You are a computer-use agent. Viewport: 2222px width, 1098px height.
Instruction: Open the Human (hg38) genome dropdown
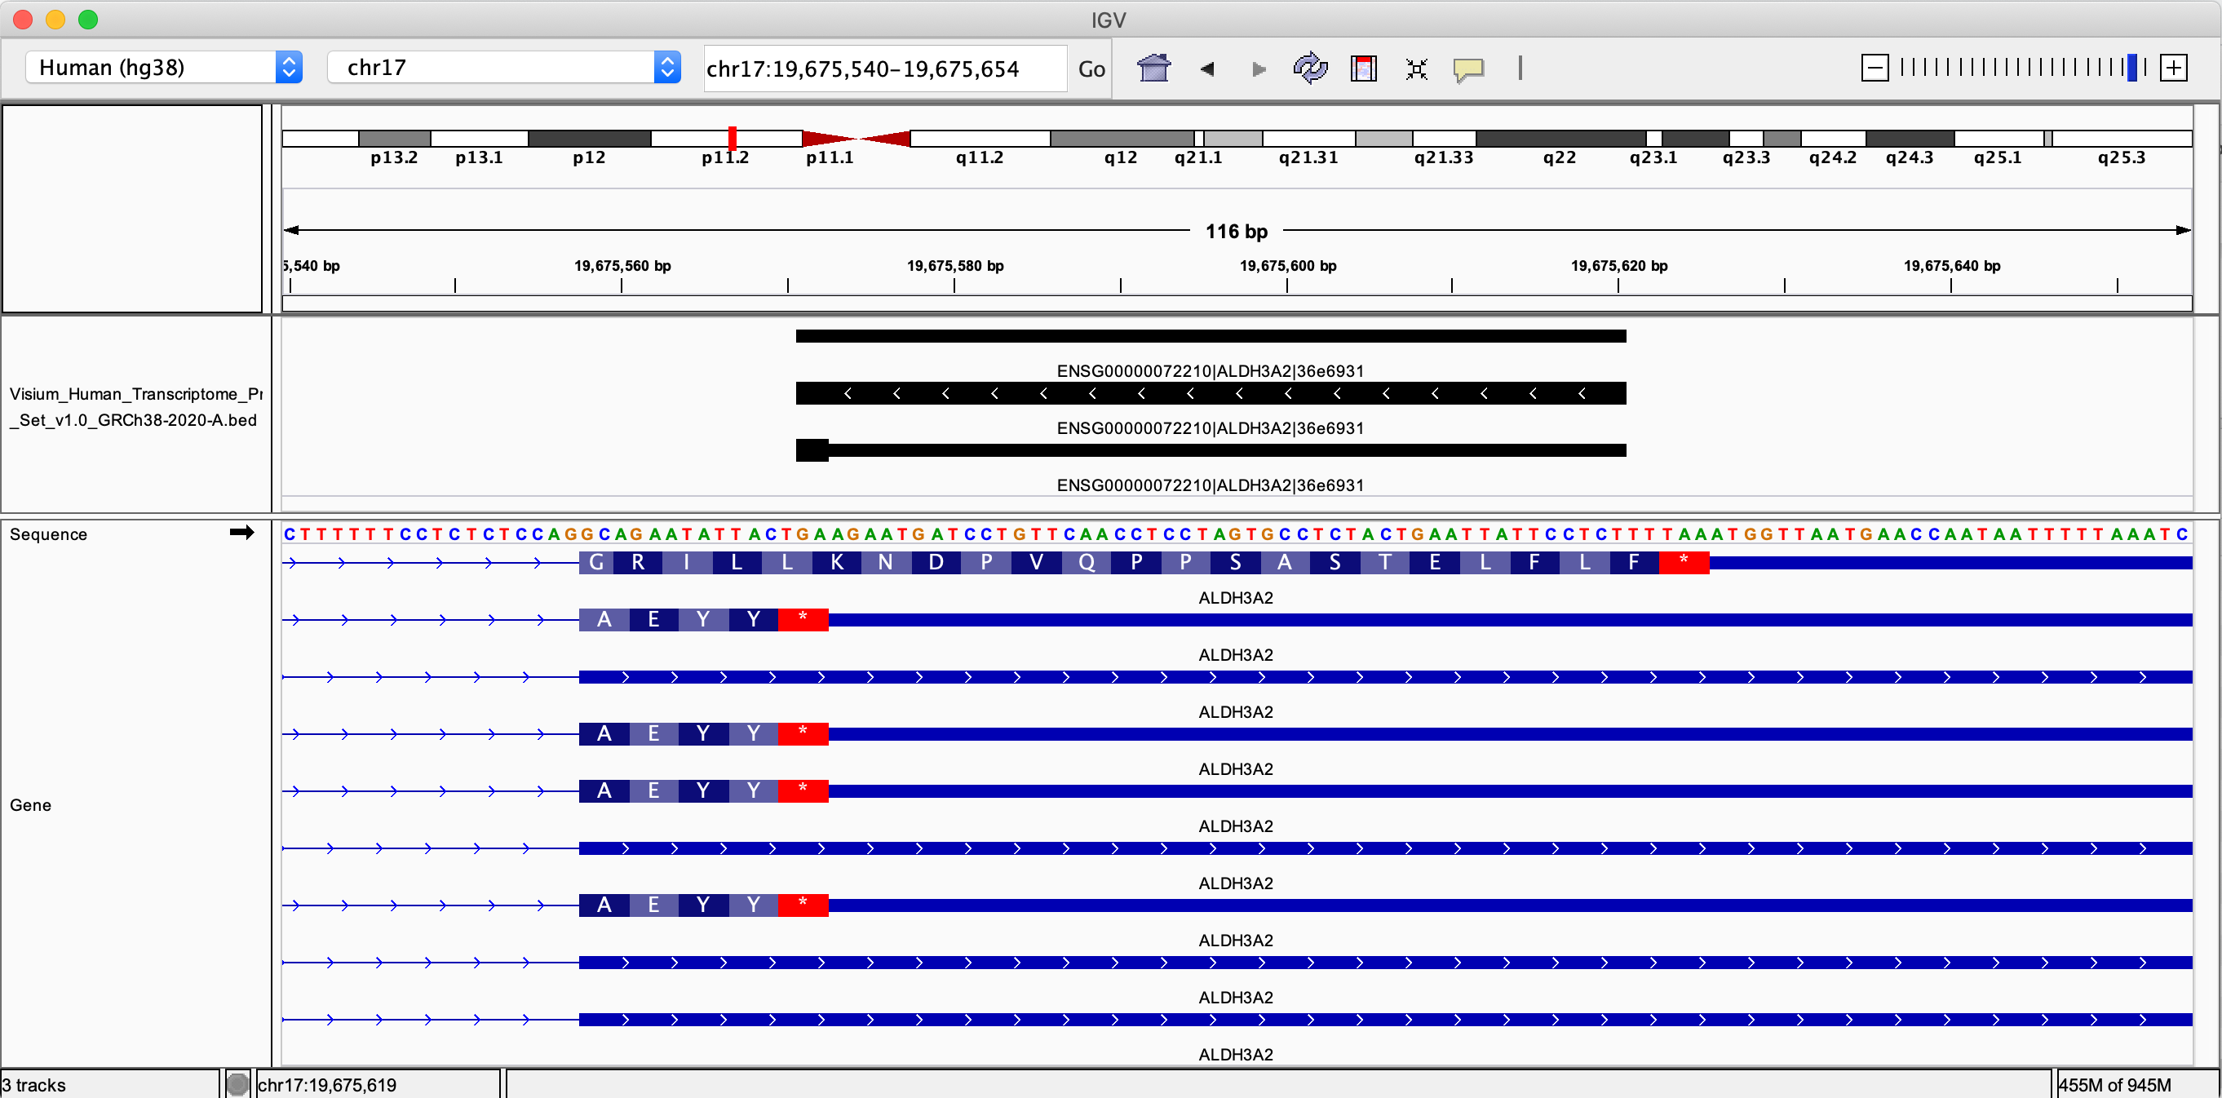pos(164,67)
